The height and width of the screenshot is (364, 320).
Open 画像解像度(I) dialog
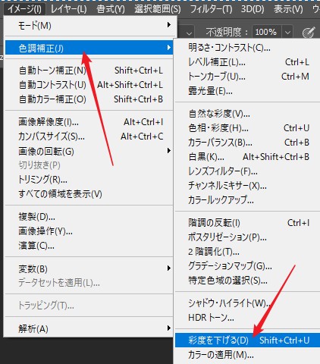pyautogui.click(x=89, y=122)
